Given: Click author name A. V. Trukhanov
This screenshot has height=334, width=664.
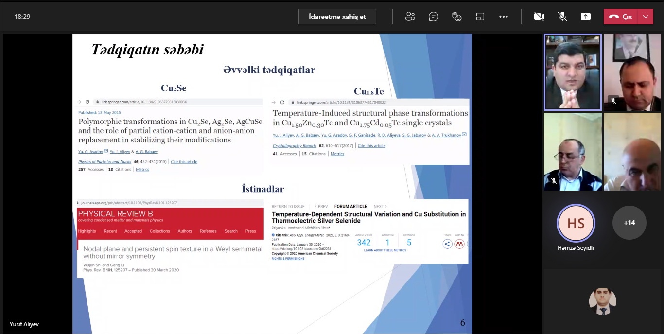Looking at the screenshot, I should click(x=446, y=135).
